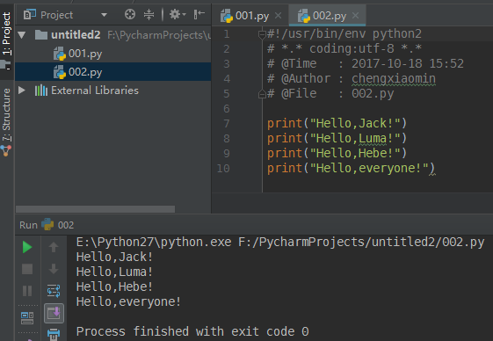Click the Stop process button
The height and width of the screenshot is (341, 493).
pyautogui.click(x=27, y=269)
